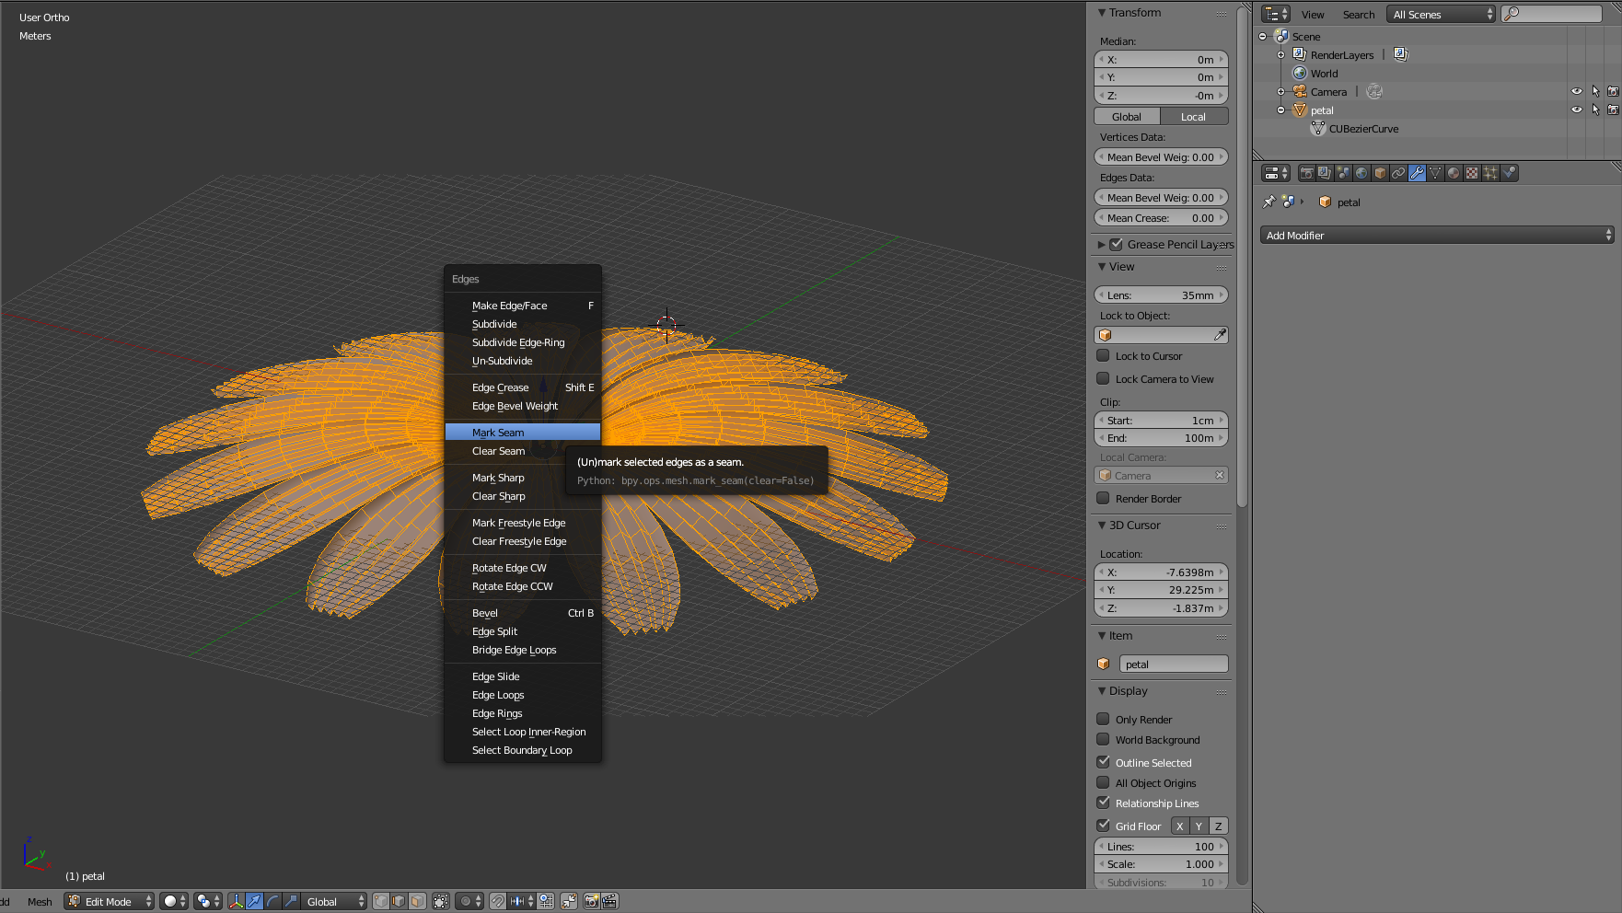The height and width of the screenshot is (913, 1622).
Task: Open the viewport shading dropdown
Action: click(173, 901)
